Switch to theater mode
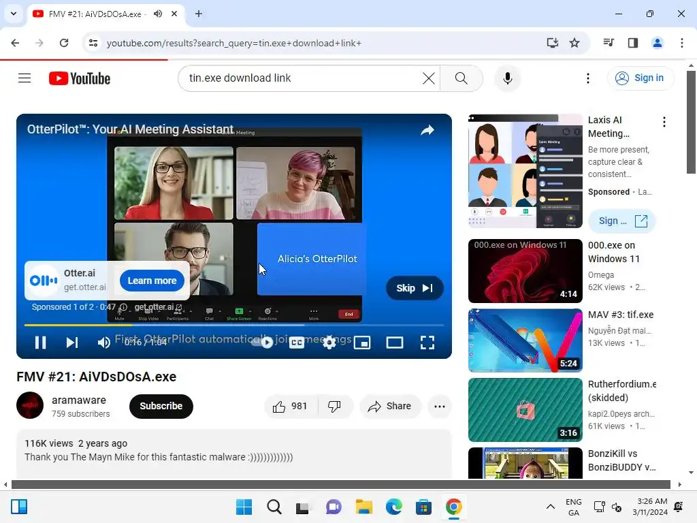The width and height of the screenshot is (697, 523). tap(394, 342)
